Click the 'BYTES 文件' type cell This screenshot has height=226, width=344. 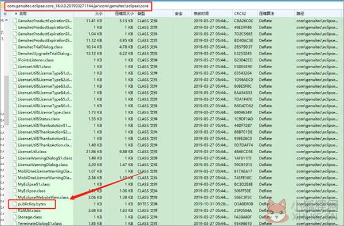[x=147, y=204]
